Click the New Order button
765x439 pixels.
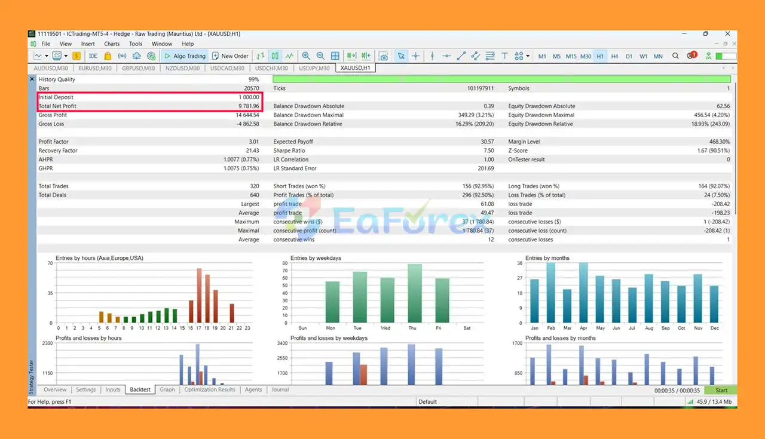click(x=229, y=56)
